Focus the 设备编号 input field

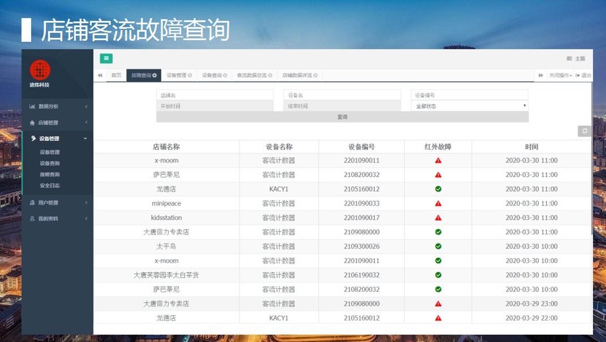(x=470, y=95)
